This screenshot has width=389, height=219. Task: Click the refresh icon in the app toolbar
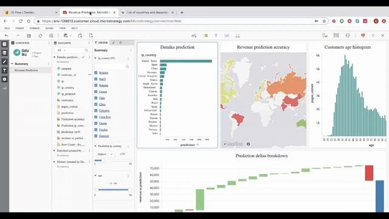[40, 36]
